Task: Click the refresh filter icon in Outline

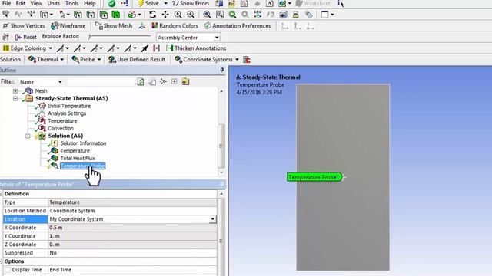Action: click(x=141, y=82)
